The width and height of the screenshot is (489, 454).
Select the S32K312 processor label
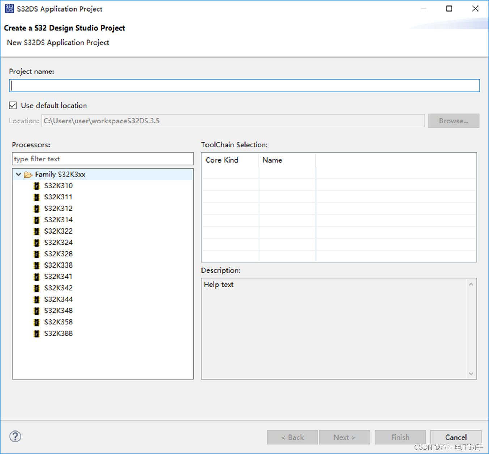[x=58, y=209]
